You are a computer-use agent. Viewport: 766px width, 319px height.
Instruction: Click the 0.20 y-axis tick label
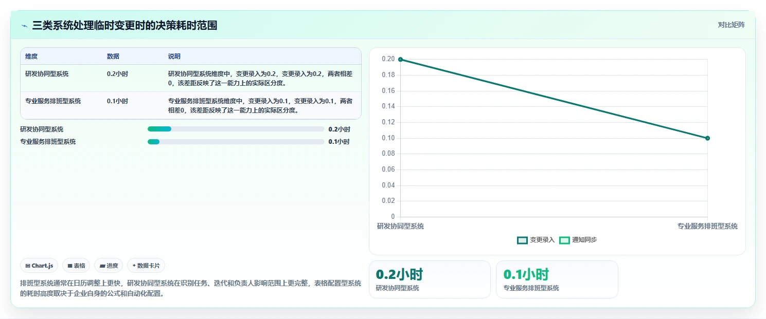[388, 59]
